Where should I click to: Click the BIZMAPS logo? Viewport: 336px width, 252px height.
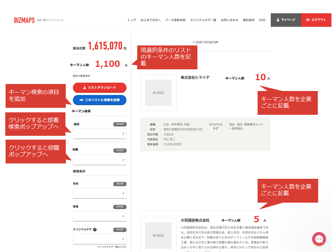24,20
